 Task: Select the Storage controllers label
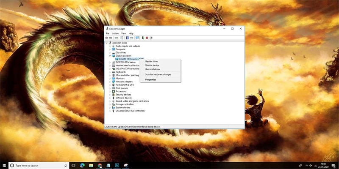(x=125, y=104)
